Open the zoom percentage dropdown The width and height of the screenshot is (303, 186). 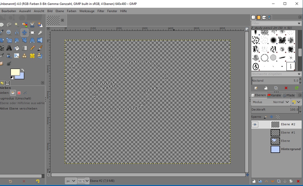click(87, 181)
